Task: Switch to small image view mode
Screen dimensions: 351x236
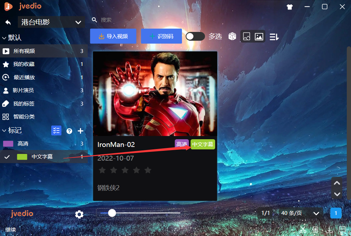Action: [246, 36]
